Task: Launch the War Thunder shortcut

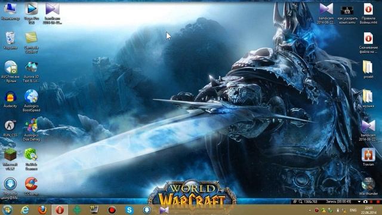Action: click(x=368, y=186)
